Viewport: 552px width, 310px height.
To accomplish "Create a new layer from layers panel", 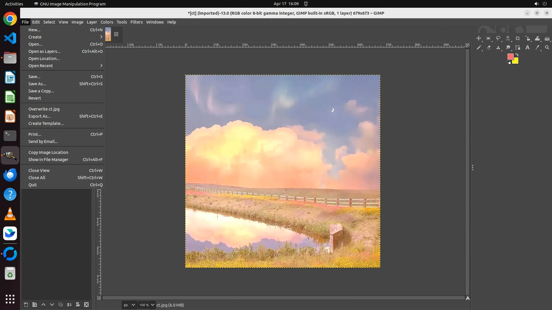I will 26,305.
